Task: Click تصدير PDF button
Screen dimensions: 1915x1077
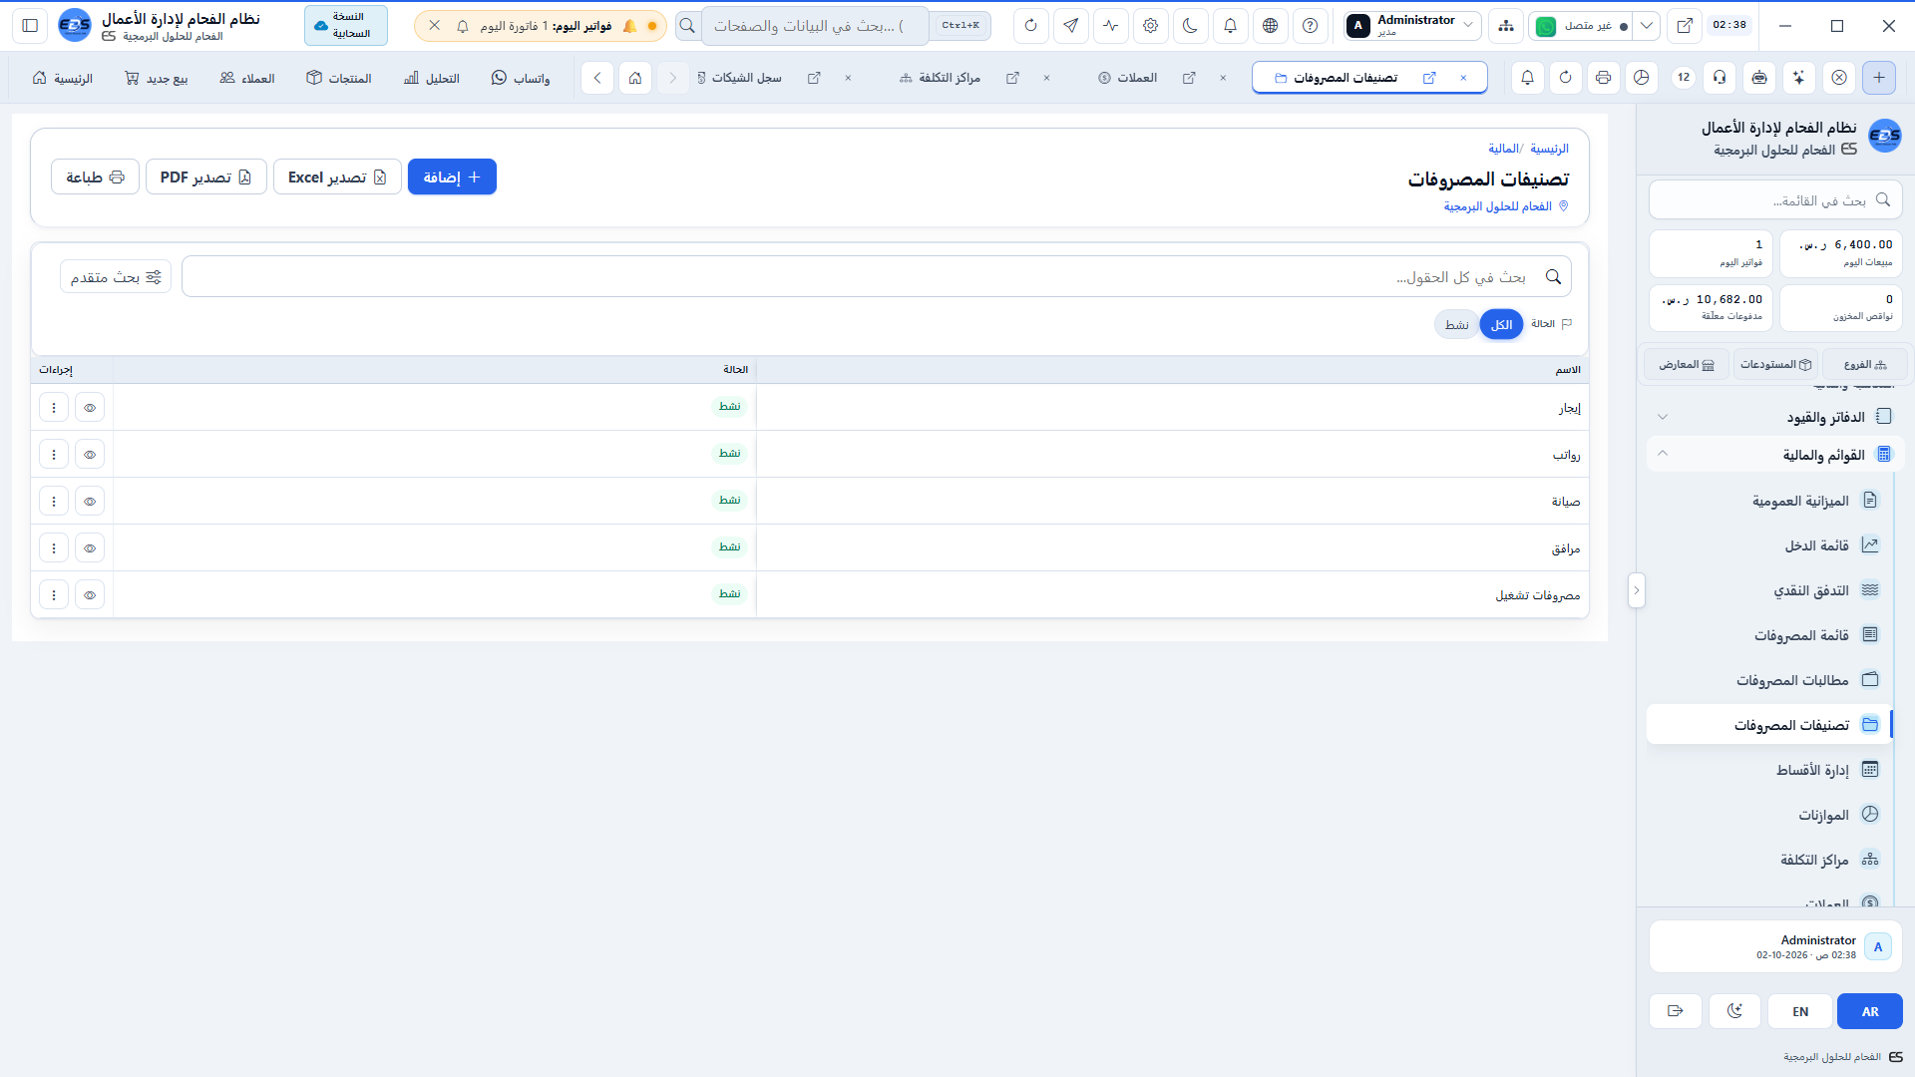Action: pyautogui.click(x=205, y=177)
